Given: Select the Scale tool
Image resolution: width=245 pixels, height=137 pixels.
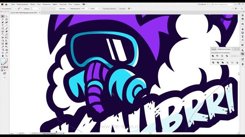Looking at the screenshot, I should coord(7,35).
